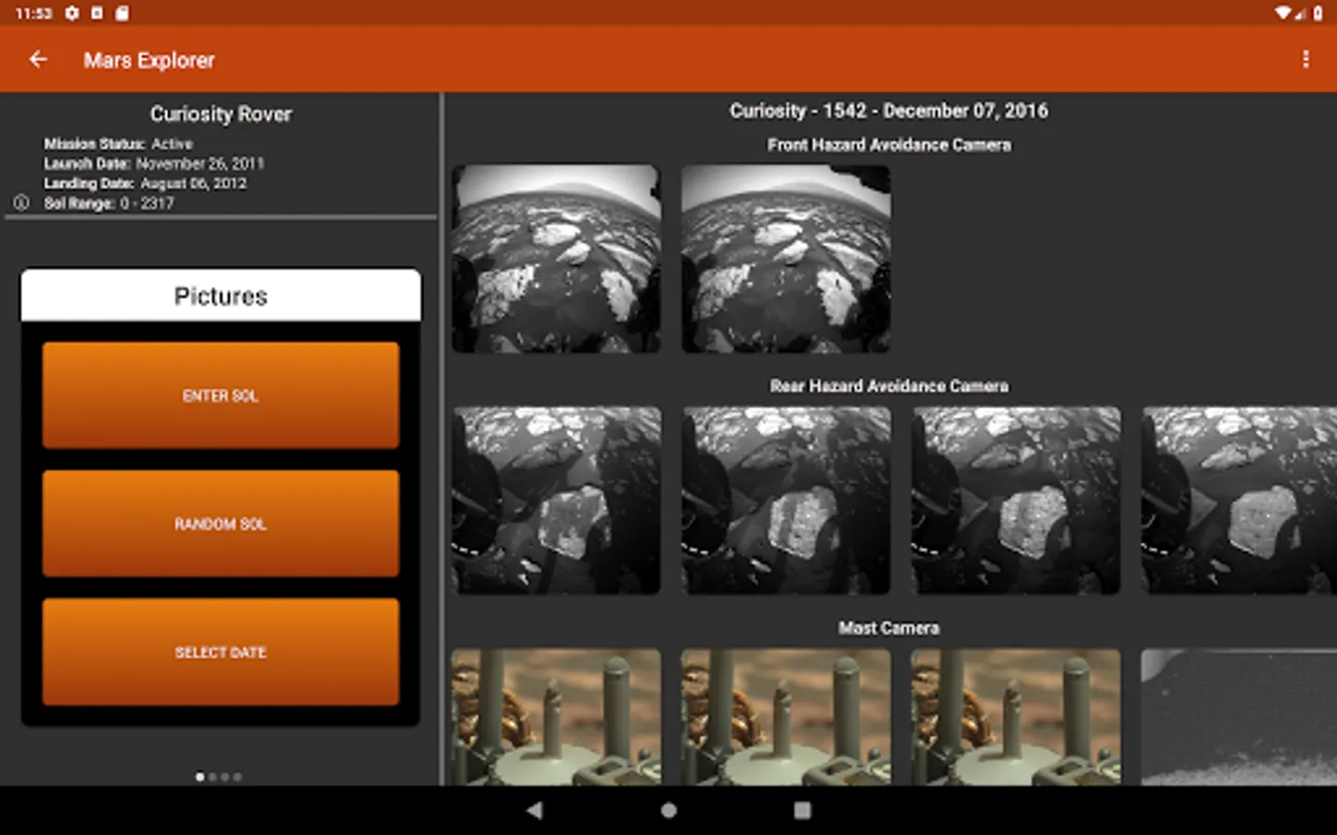Open second Front Hazard Avoidance Camera photo
Image resolution: width=1337 pixels, height=835 pixels.
(785, 259)
